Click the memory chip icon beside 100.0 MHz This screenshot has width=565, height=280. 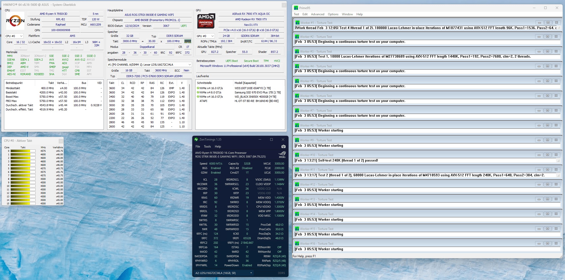187,41
